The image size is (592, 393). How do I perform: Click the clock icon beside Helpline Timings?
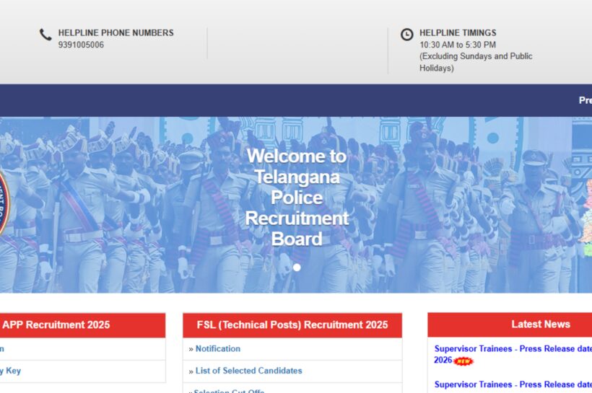[406, 35]
